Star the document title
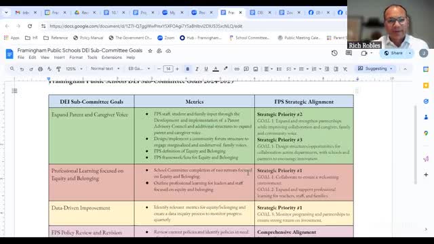434x244 pixels. 150,51
